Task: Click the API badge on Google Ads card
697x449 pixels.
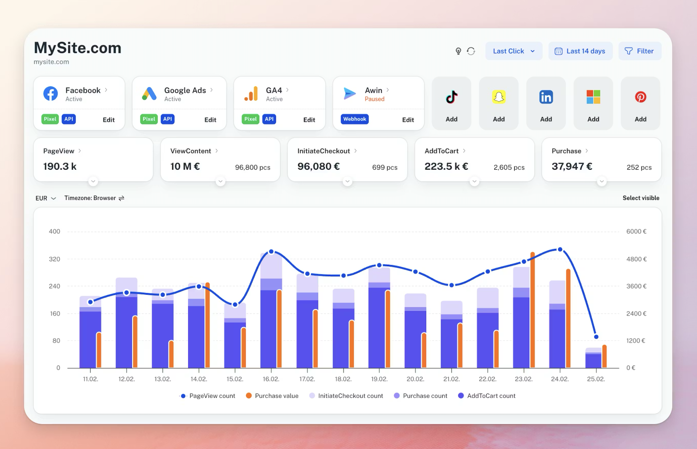Action: pos(168,119)
